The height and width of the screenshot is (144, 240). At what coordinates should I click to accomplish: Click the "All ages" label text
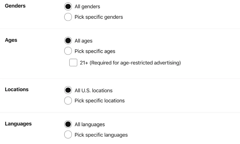(84, 41)
